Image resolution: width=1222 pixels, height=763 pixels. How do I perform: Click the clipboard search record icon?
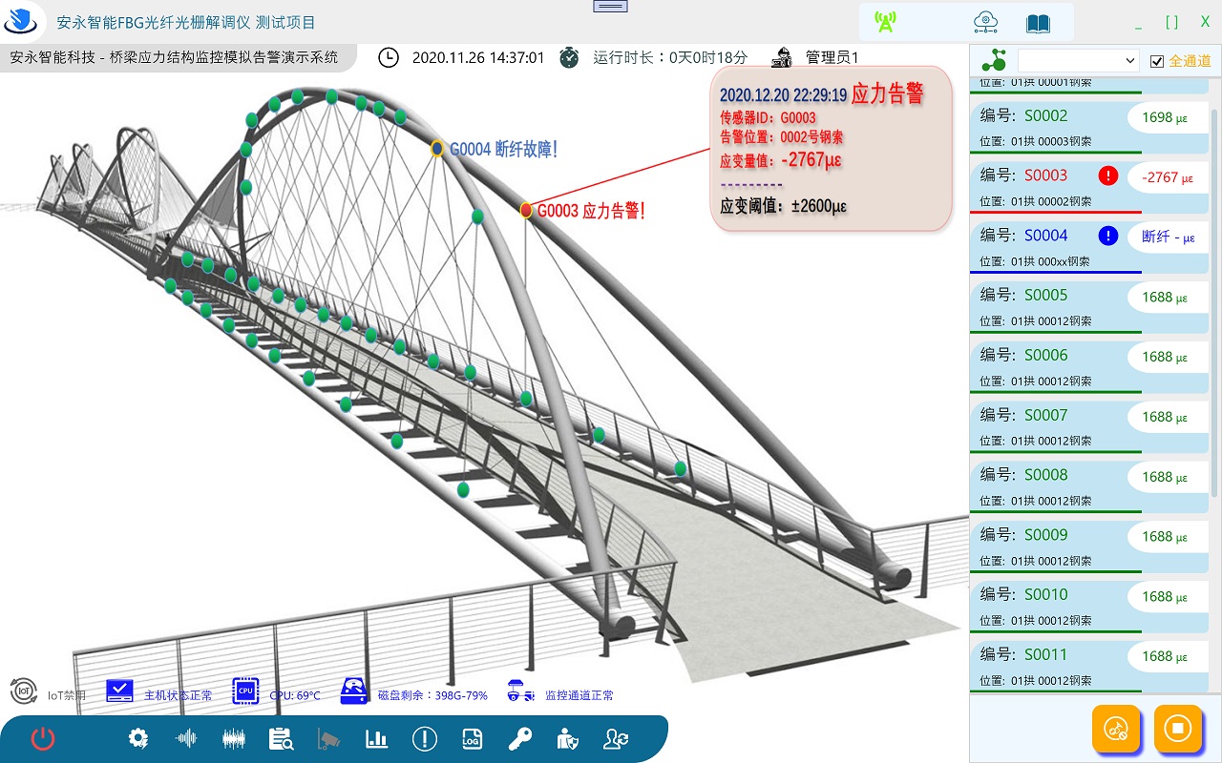click(x=281, y=738)
